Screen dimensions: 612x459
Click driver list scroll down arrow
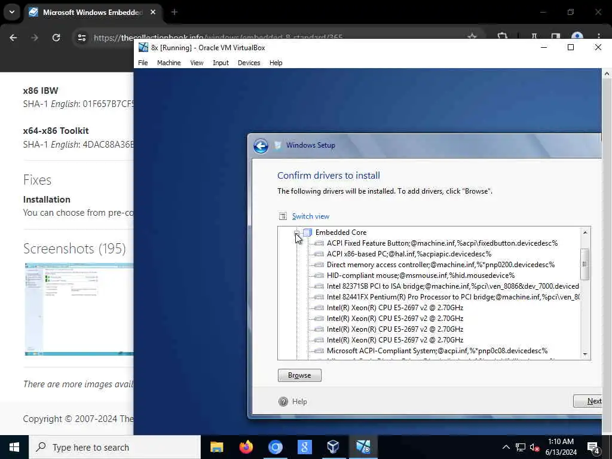click(x=585, y=354)
